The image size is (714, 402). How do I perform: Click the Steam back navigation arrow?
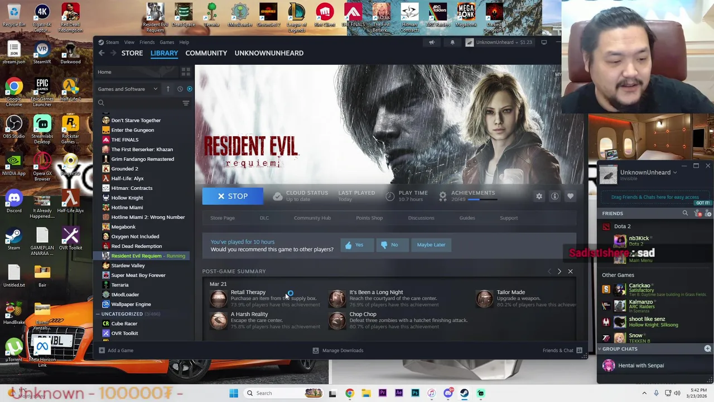pos(102,53)
